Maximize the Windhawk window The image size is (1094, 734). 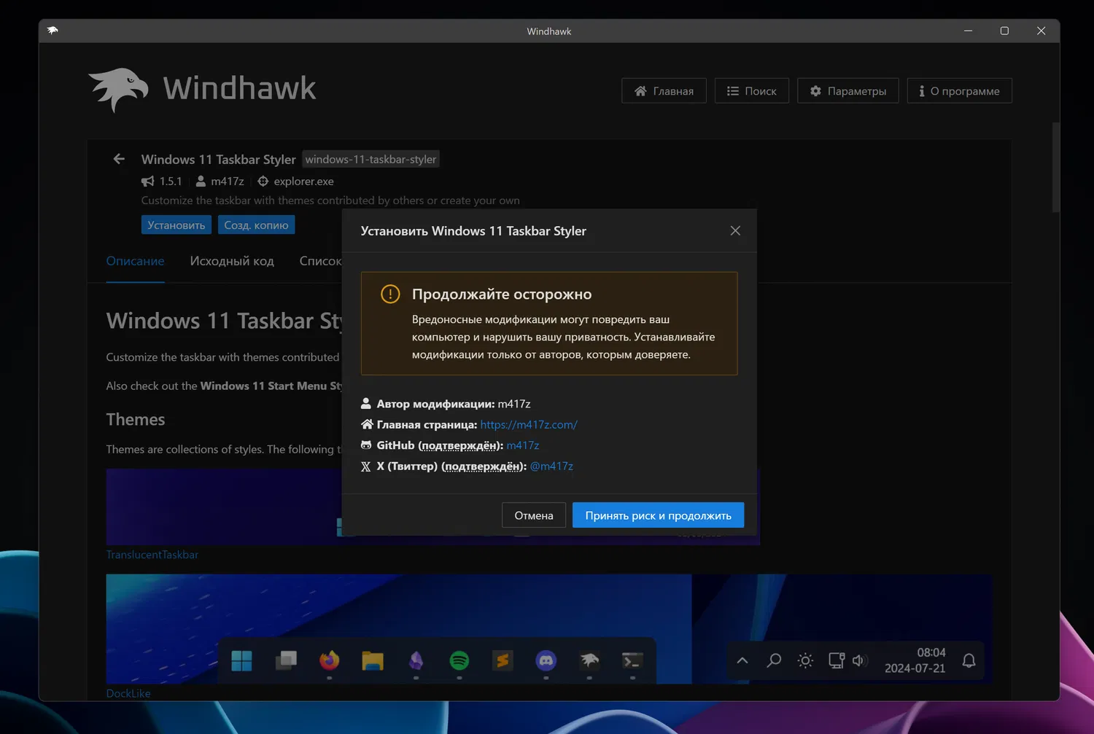click(x=1004, y=31)
